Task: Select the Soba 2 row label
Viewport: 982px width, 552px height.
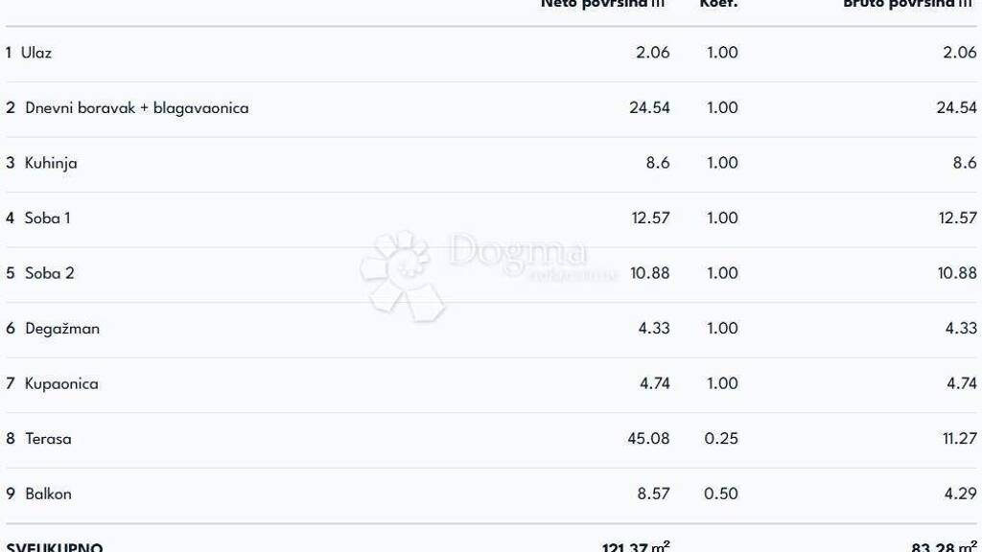Action: tap(49, 273)
